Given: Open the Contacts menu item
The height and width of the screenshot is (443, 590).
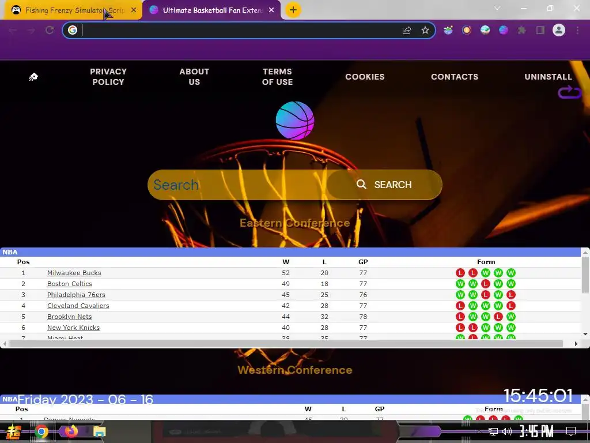Looking at the screenshot, I should pos(455,77).
